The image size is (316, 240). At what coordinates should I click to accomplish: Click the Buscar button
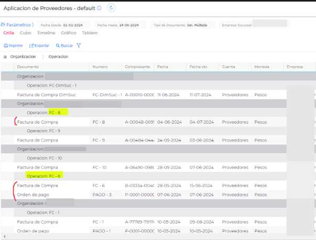[x=64, y=46]
